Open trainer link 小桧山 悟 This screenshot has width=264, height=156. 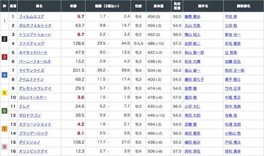(233, 133)
